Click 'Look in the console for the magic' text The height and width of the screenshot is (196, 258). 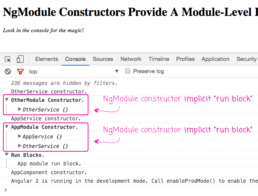[43, 30]
